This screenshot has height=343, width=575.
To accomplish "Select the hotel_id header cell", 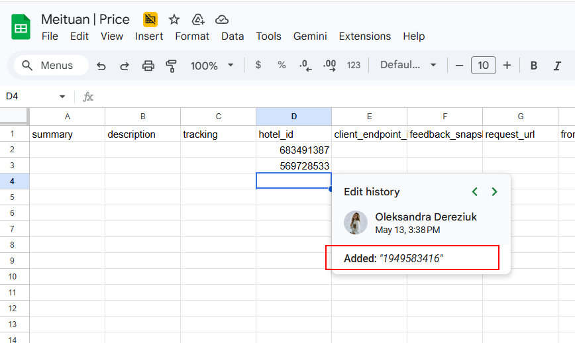I will tap(293, 134).
